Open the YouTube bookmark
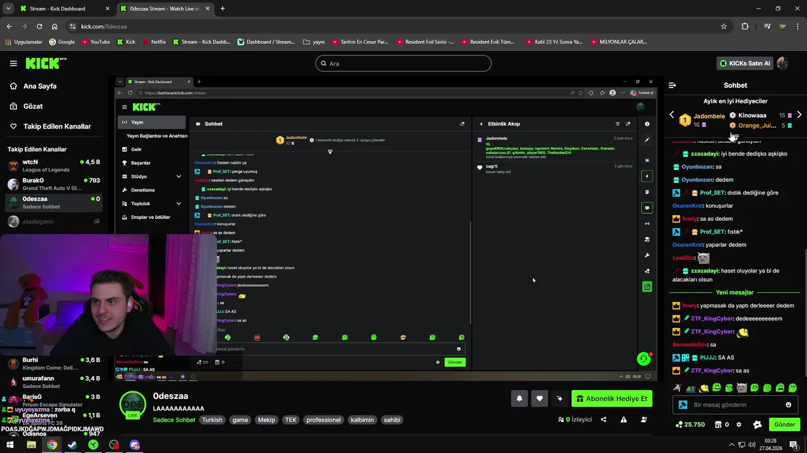 point(95,42)
